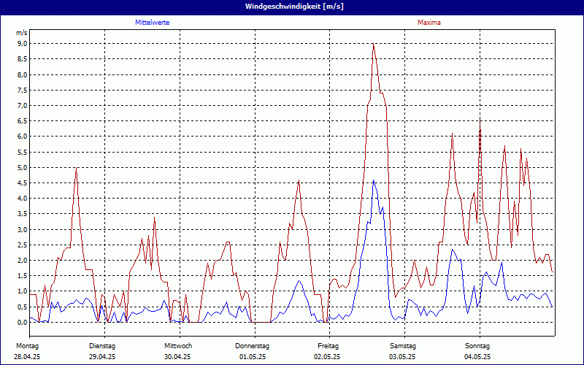This screenshot has height=365, width=584.
Task: Click the 3,5 y-axis value
Action: (22, 214)
